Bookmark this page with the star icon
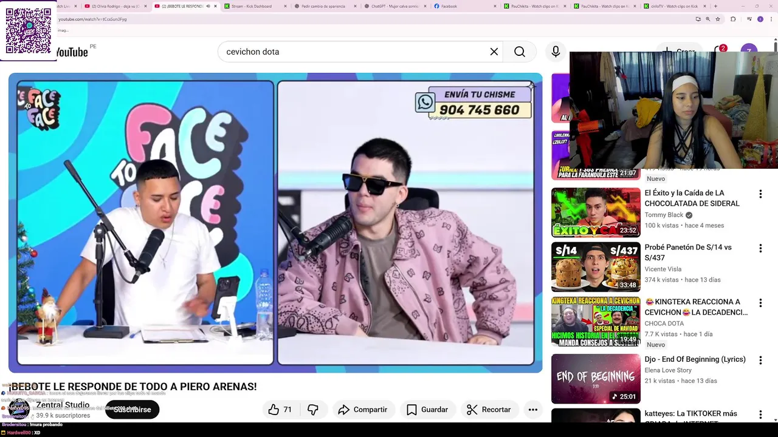Screen dimensions: 778x437 (x=718, y=19)
